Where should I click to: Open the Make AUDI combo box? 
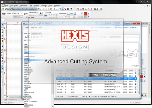[x=39, y=53]
